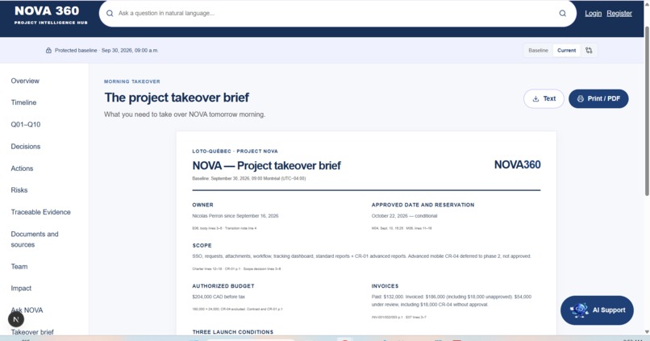Open the AI Support chat
Viewport: 650px width, 341px height.
597,310
